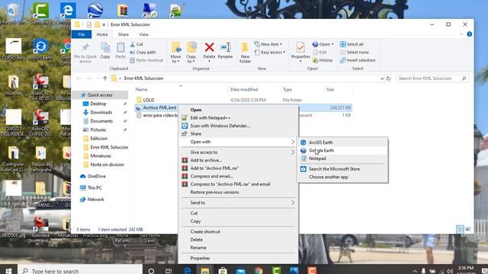488x274 pixels.
Task: Click Select none in the ribbon
Action: pos(355,53)
